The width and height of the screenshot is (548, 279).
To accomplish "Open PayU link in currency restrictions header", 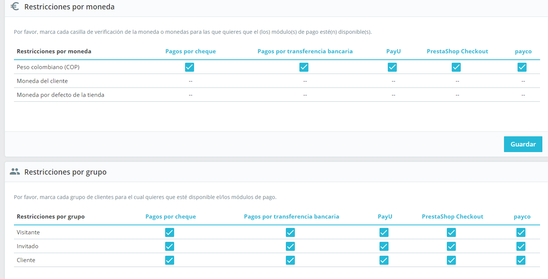I will [x=393, y=51].
